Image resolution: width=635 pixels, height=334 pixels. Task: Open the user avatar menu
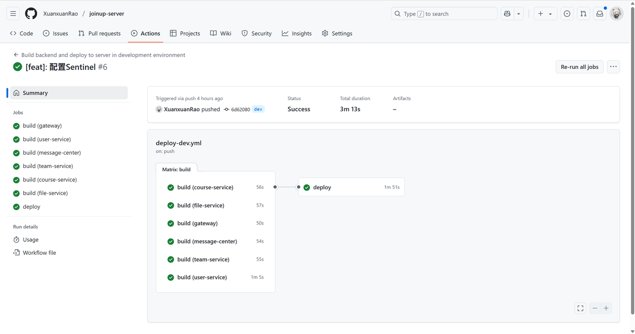616,14
